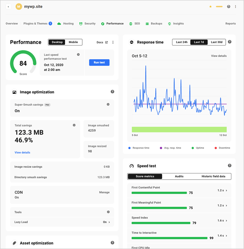
Task: Click the back arrow beside mywp.site
Action: point(9,6)
